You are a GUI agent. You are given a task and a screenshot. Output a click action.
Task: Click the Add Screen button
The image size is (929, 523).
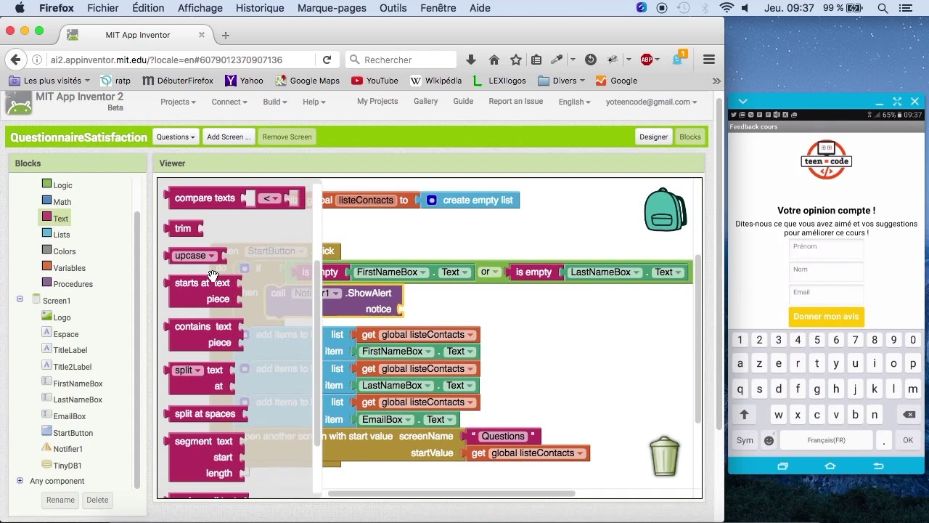click(x=229, y=137)
